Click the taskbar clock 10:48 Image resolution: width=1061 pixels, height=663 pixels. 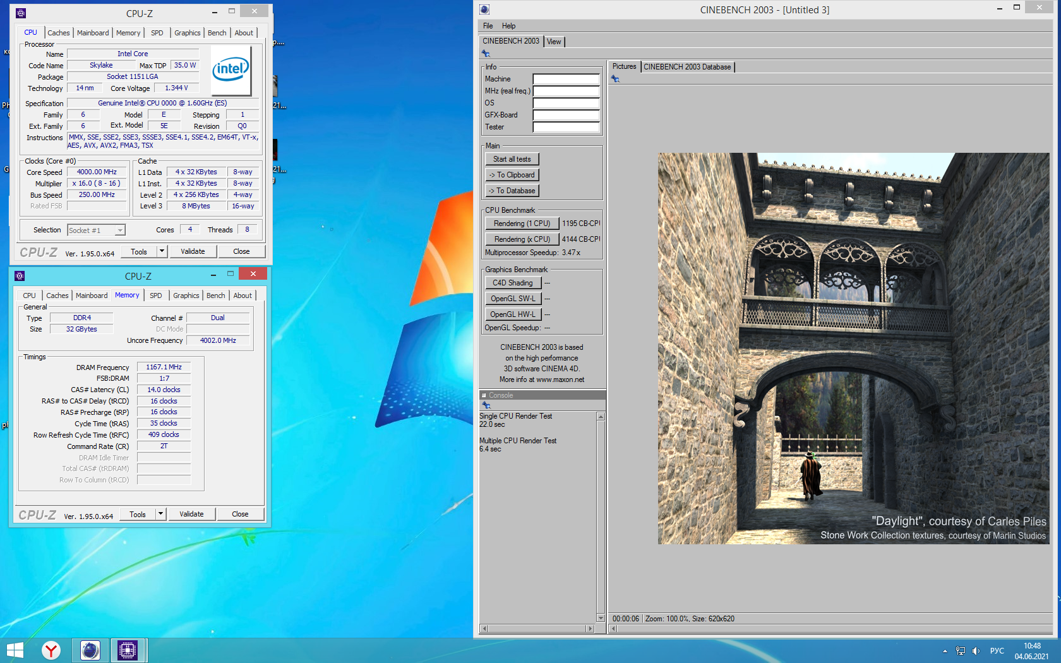(x=1032, y=646)
